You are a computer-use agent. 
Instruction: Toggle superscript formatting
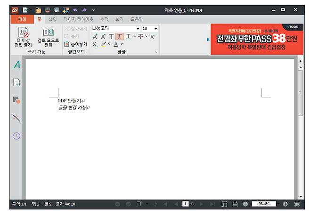[153, 37]
